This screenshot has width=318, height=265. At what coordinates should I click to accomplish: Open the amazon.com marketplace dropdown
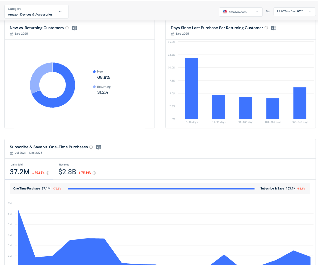241,12
